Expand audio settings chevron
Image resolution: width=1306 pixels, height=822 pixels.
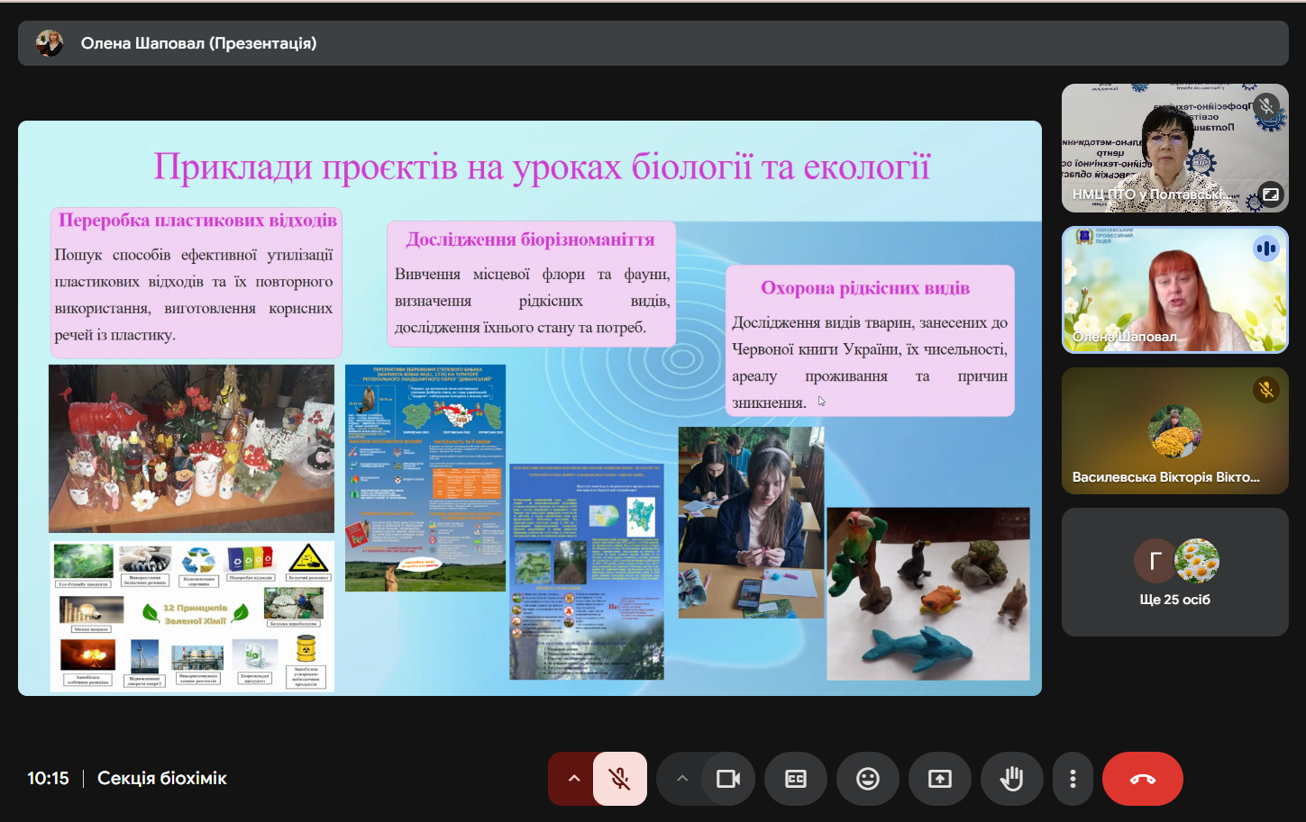pos(573,779)
